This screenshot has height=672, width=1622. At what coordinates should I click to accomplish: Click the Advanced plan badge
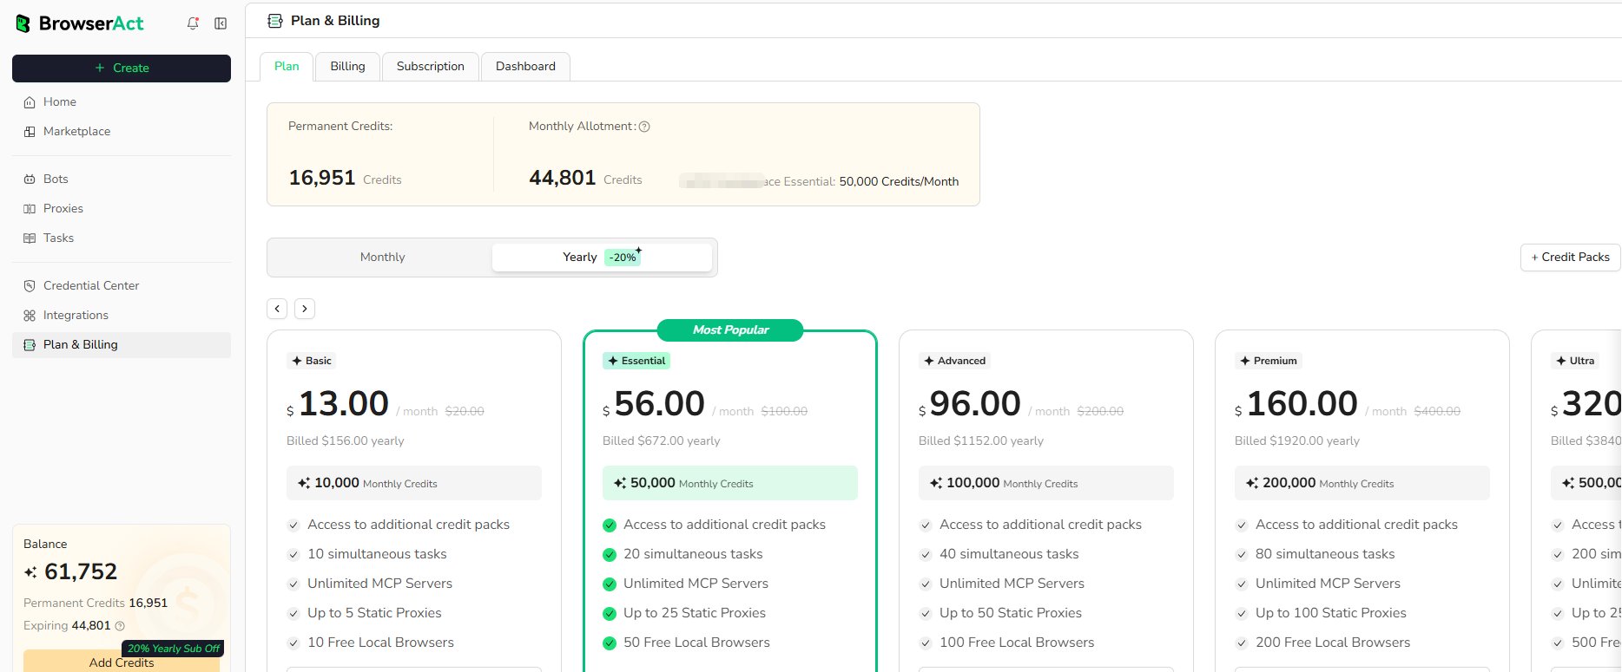pyautogui.click(x=955, y=361)
